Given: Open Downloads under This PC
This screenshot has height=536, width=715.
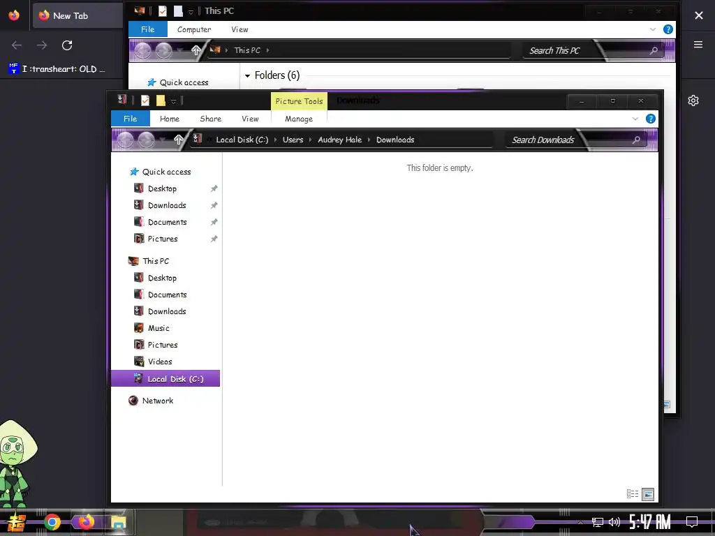Looking at the screenshot, I should tap(165, 311).
